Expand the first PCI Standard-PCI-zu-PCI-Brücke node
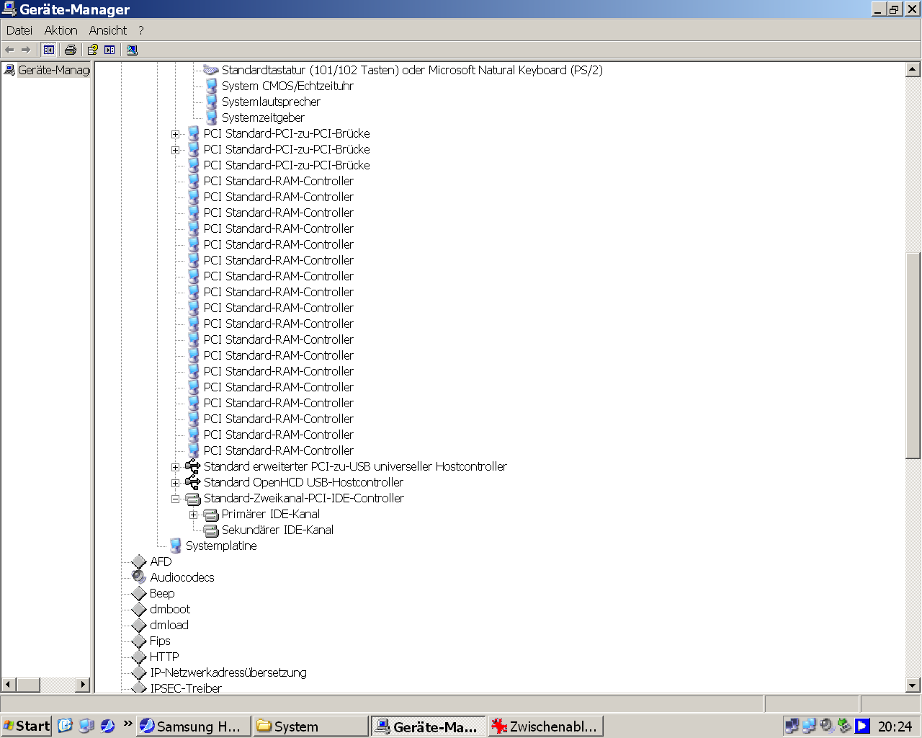Image resolution: width=922 pixels, height=738 pixels. click(x=175, y=134)
